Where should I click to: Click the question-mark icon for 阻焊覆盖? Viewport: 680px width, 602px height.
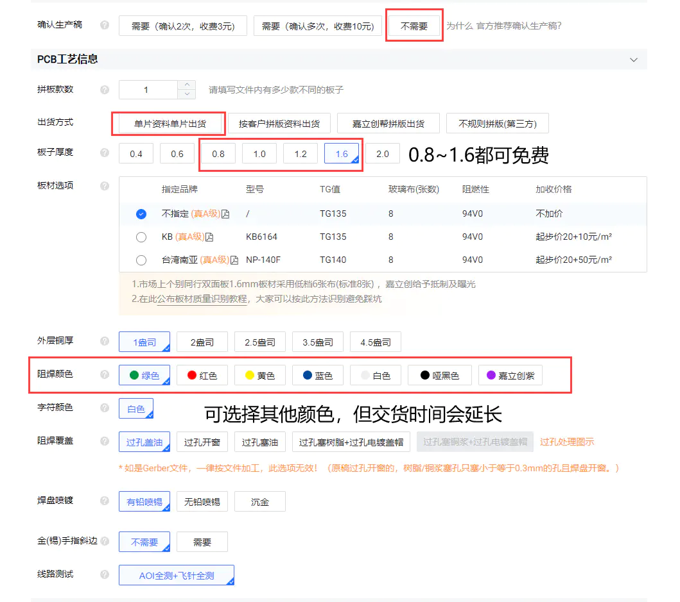click(105, 441)
